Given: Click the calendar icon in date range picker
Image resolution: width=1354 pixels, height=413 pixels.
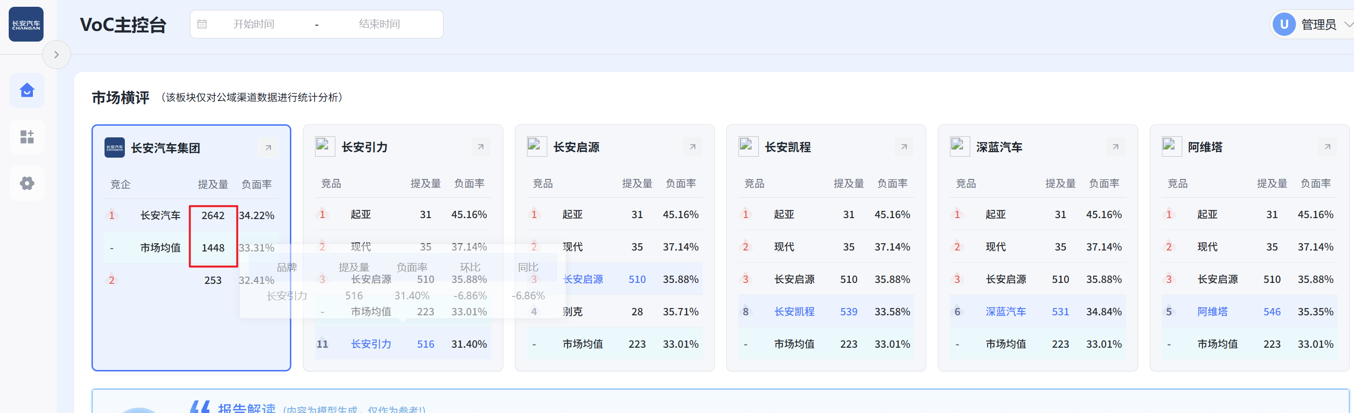Looking at the screenshot, I should [x=202, y=24].
